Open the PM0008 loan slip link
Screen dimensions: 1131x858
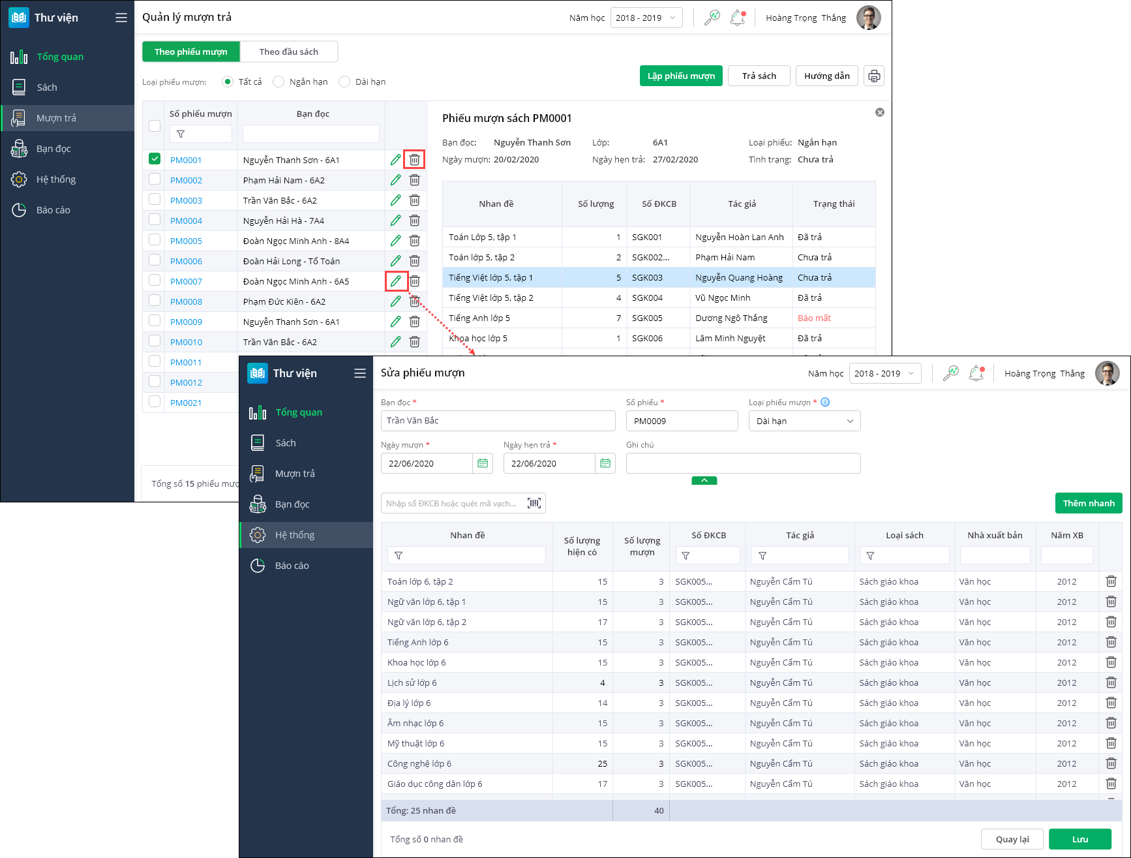tap(186, 301)
